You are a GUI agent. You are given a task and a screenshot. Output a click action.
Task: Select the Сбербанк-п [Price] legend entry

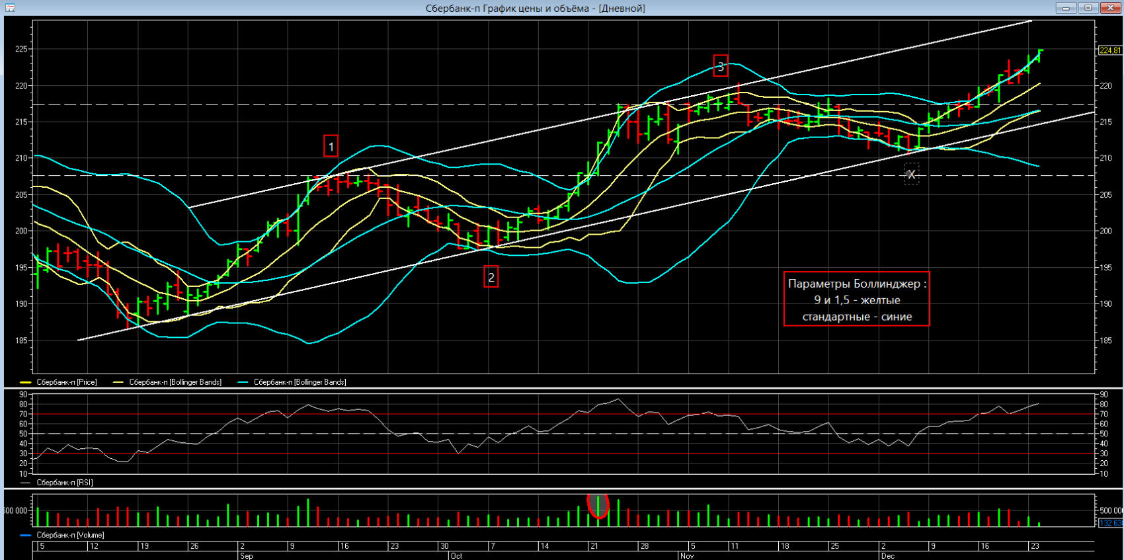point(66,382)
